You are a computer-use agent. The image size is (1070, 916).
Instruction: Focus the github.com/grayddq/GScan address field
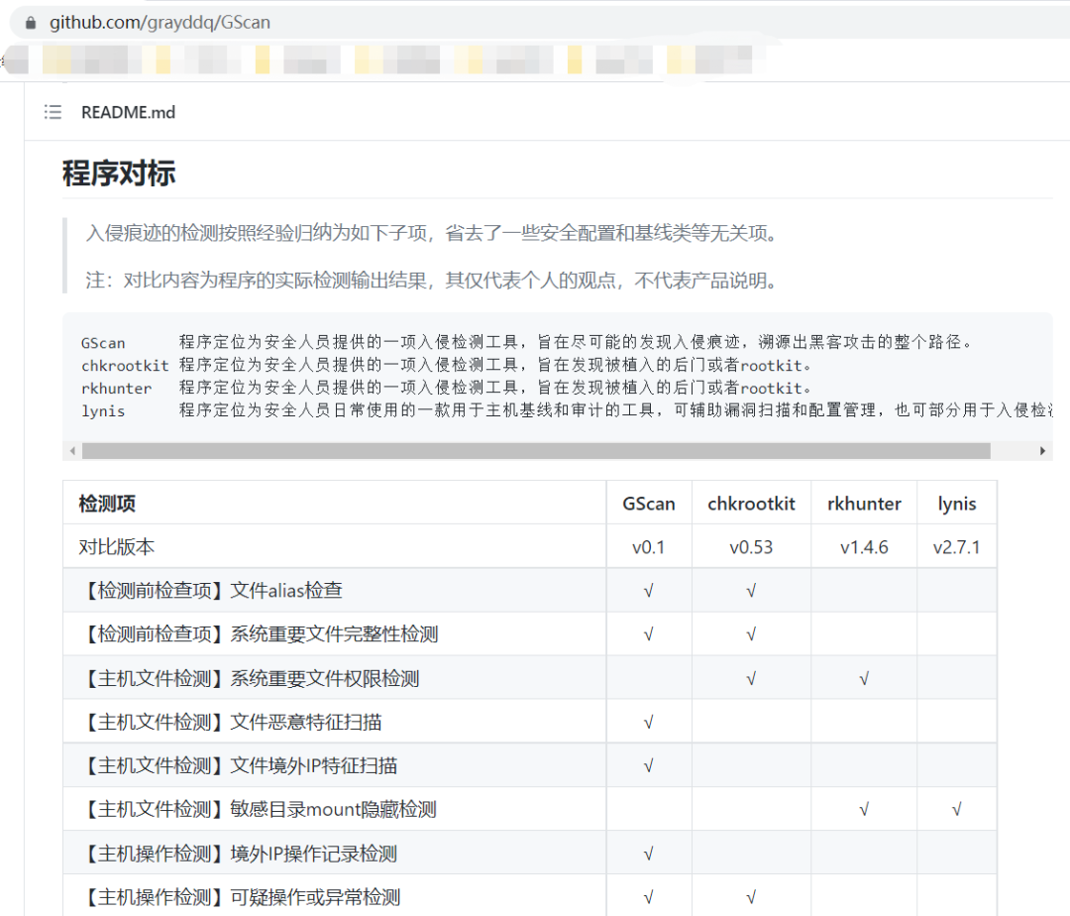tap(160, 22)
